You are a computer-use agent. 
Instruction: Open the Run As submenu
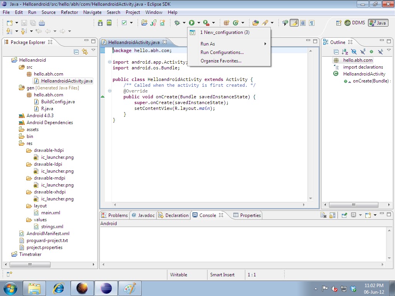click(x=229, y=44)
